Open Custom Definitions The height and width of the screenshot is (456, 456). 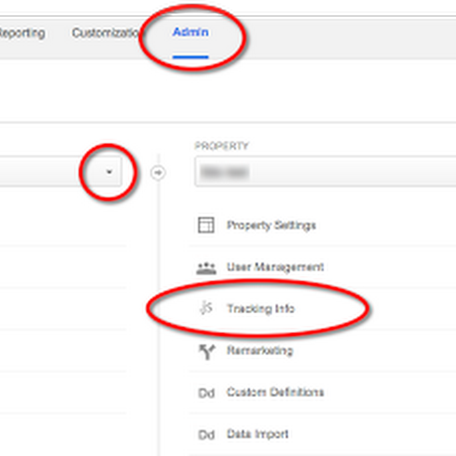[275, 392]
